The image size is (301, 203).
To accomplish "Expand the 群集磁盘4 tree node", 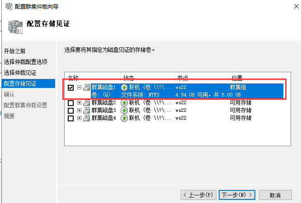I will [x=79, y=118].
